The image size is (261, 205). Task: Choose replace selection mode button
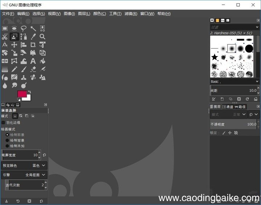15,116
